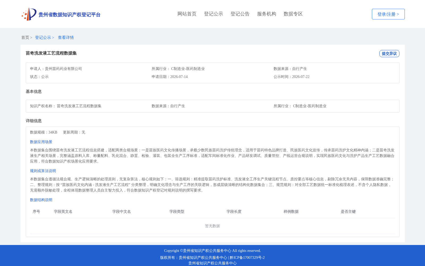Click the platform logo icon

(29, 14)
